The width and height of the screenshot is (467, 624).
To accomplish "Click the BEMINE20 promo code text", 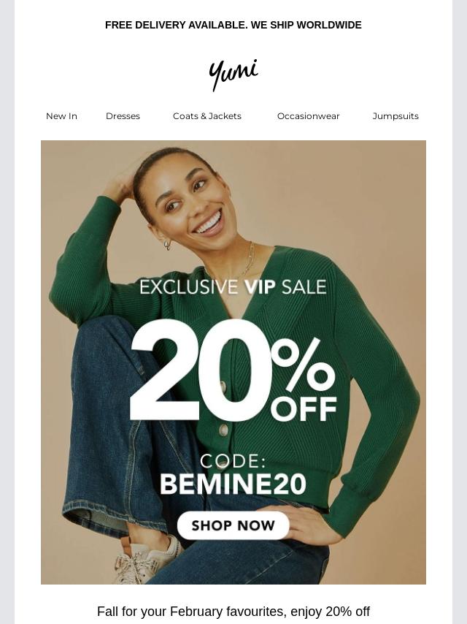I will pos(233,484).
